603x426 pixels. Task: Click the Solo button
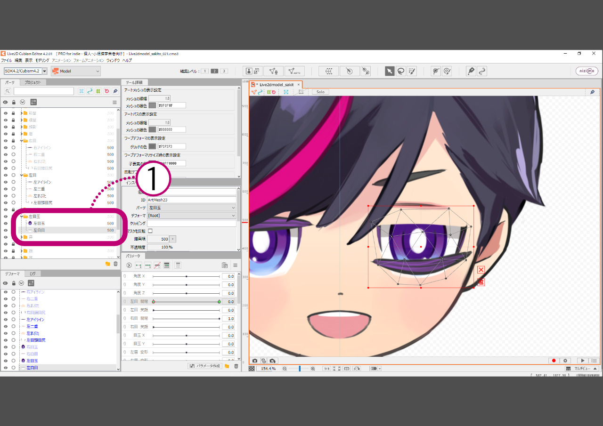pos(320,92)
